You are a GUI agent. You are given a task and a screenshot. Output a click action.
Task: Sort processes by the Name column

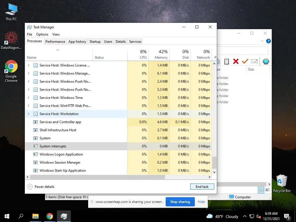(59, 55)
